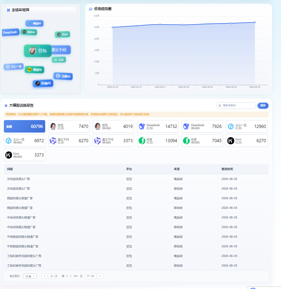Click the 纳米AI bubble in the matrix

(x=29, y=32)
